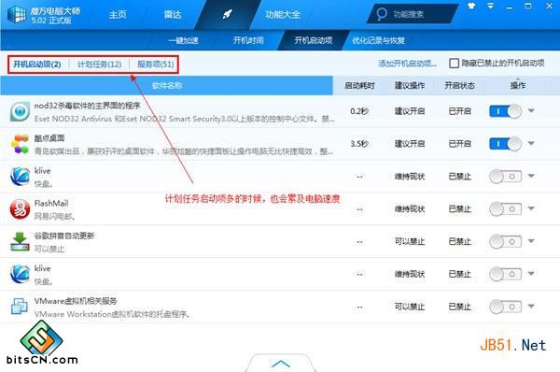The image size is (560, 372).
Task: Click 已禁止 status in FlashMail row
Action: [459, 208]
